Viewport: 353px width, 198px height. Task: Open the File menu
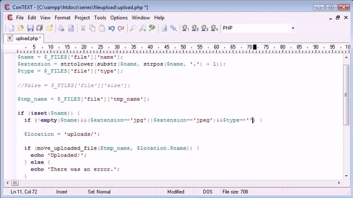pyautogui.click(x=20, y=18)
